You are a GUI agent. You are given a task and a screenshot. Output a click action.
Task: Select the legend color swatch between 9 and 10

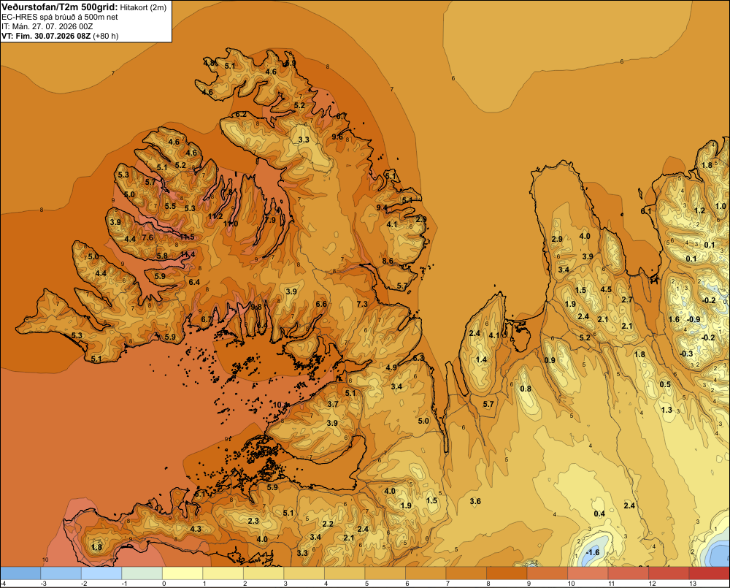click(x=547, y=573)
